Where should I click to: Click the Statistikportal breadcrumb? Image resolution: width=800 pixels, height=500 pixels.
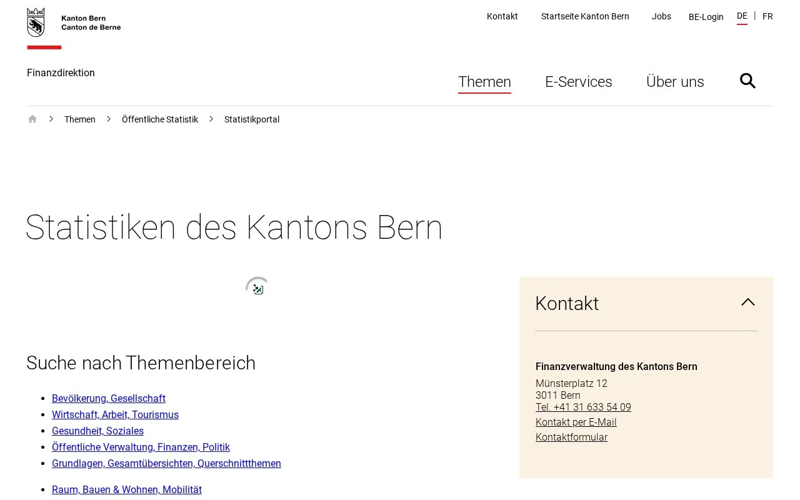point(252,119)
